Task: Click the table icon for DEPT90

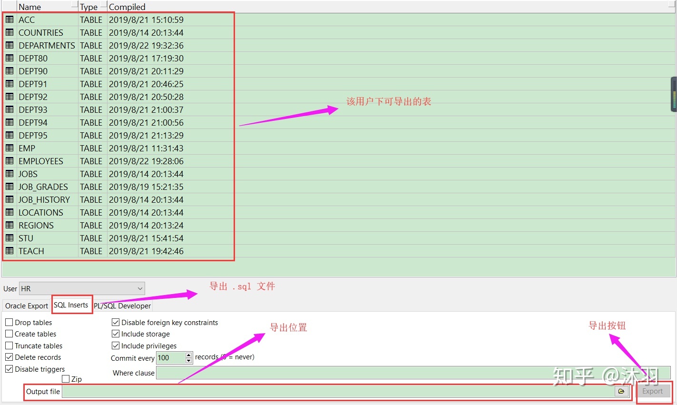Action: (x=10, y=71)
